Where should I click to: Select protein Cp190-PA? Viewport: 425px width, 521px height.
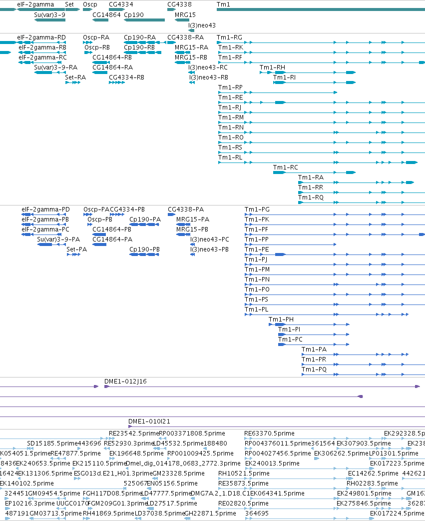tap(145, 219)
